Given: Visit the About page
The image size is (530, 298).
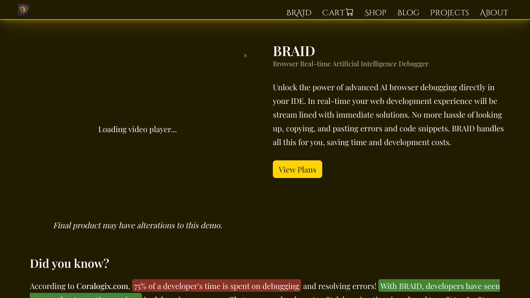Looking at the screenshot, I should point(494,13).
